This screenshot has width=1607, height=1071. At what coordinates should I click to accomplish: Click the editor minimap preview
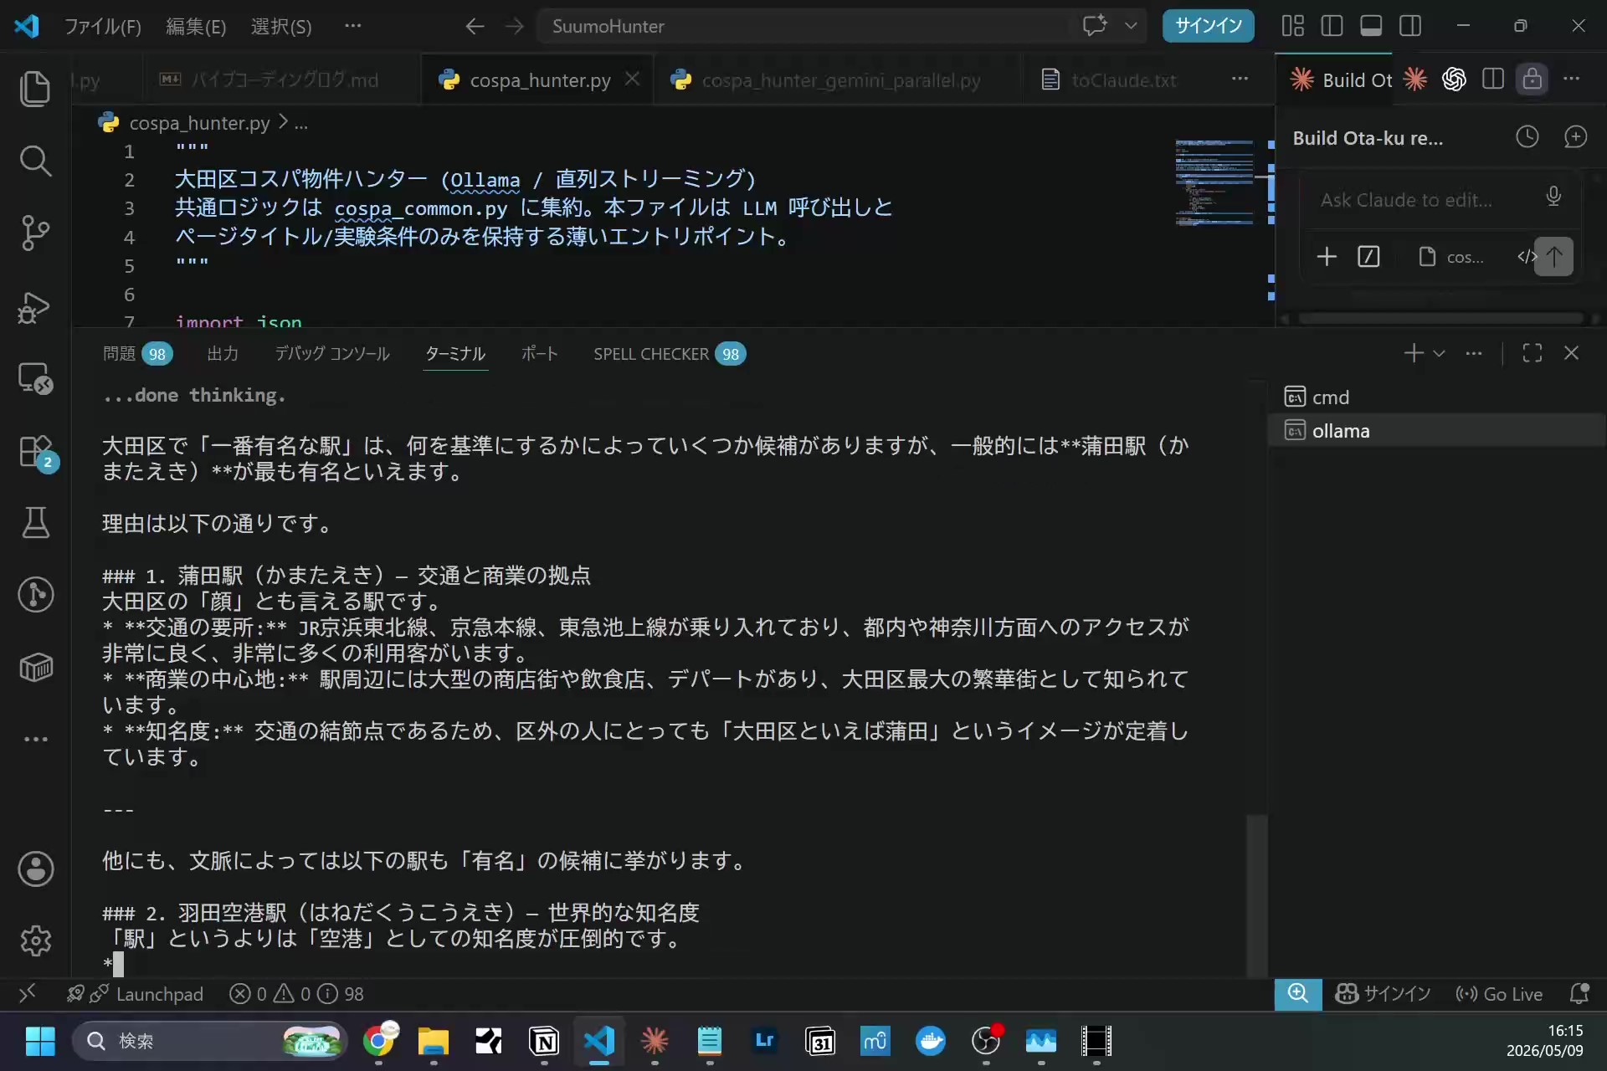pos(1214,182)
